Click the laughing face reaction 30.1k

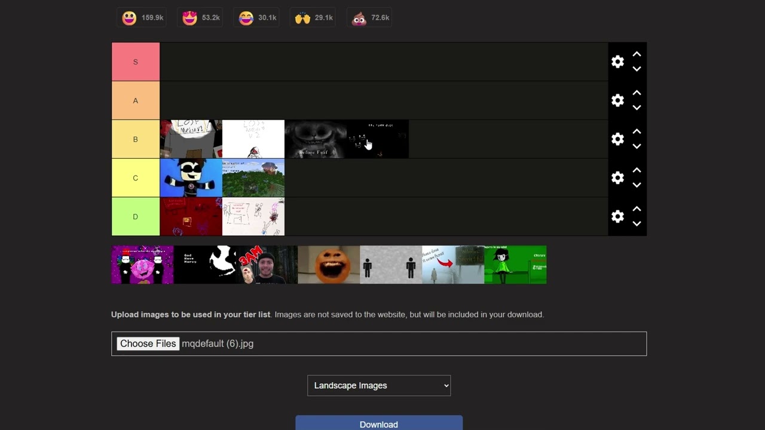point(258,18)
